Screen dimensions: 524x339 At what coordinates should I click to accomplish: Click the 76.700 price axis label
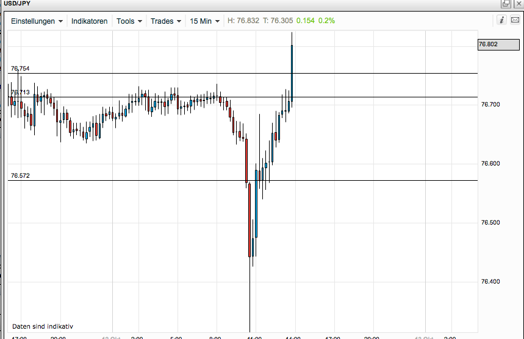click(490, 105)
